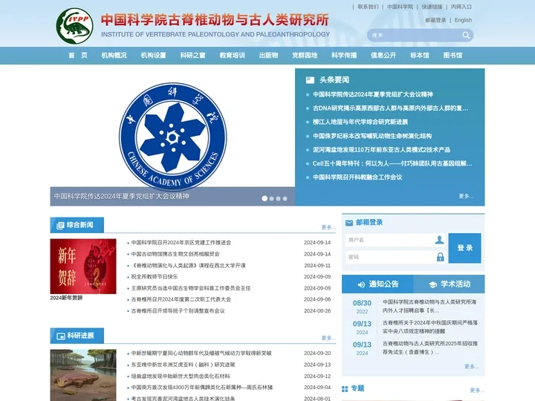535x401 pixels.
Task: Focus the site search box
Action: (415, 35)
